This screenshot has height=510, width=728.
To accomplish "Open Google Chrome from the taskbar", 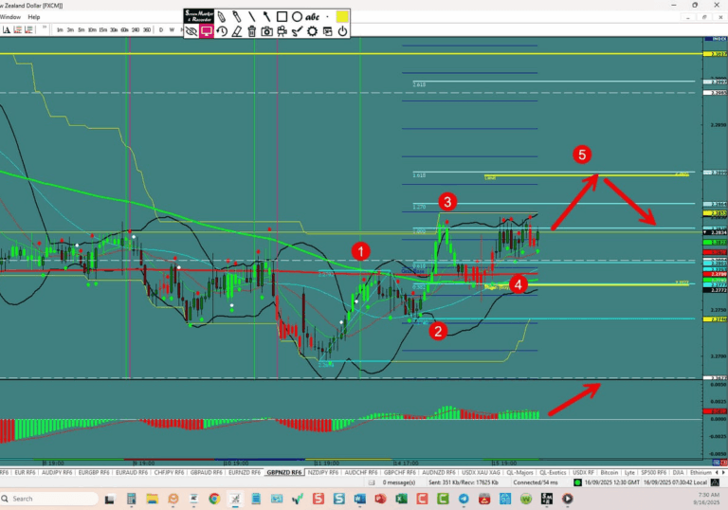I will 214,499.
